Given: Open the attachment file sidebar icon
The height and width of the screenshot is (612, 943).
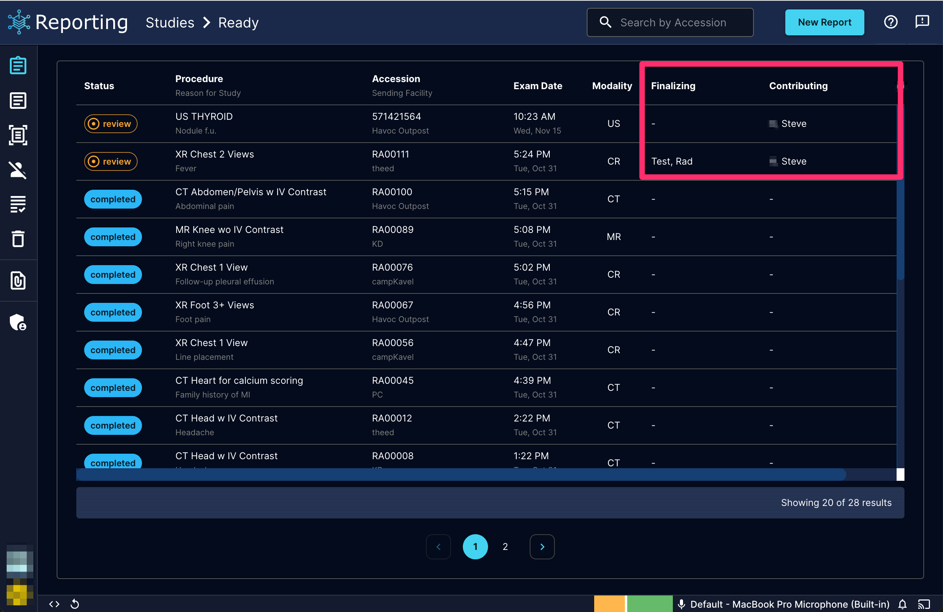Looking at the screenshot, I should click(18, 281).
